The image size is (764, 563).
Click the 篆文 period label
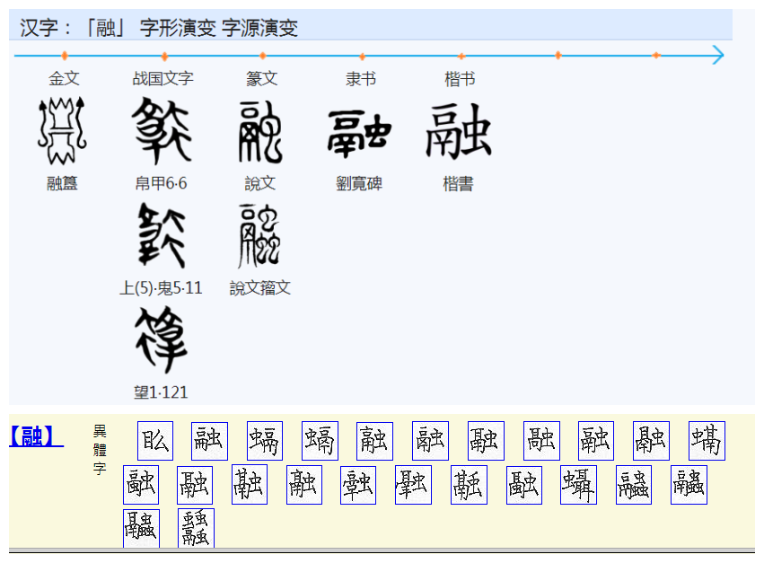pos(261,78)
